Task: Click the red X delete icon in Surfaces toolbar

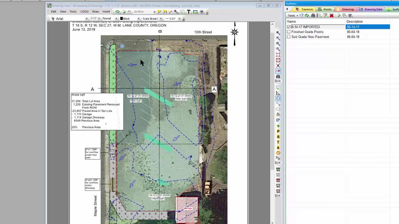Action: [332, 16]
